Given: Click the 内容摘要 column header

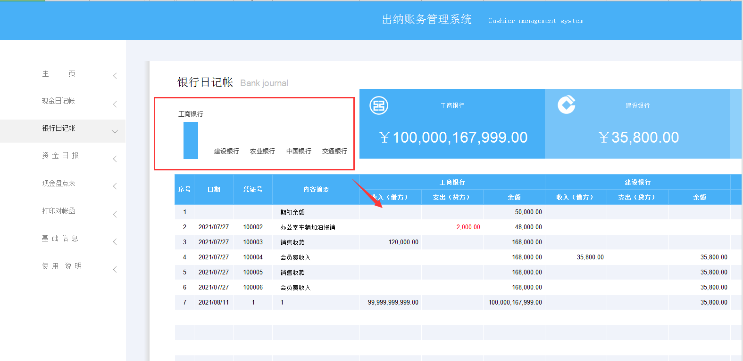Looking at the screenshot, I should pyautogui.click(x=316, y=190).
